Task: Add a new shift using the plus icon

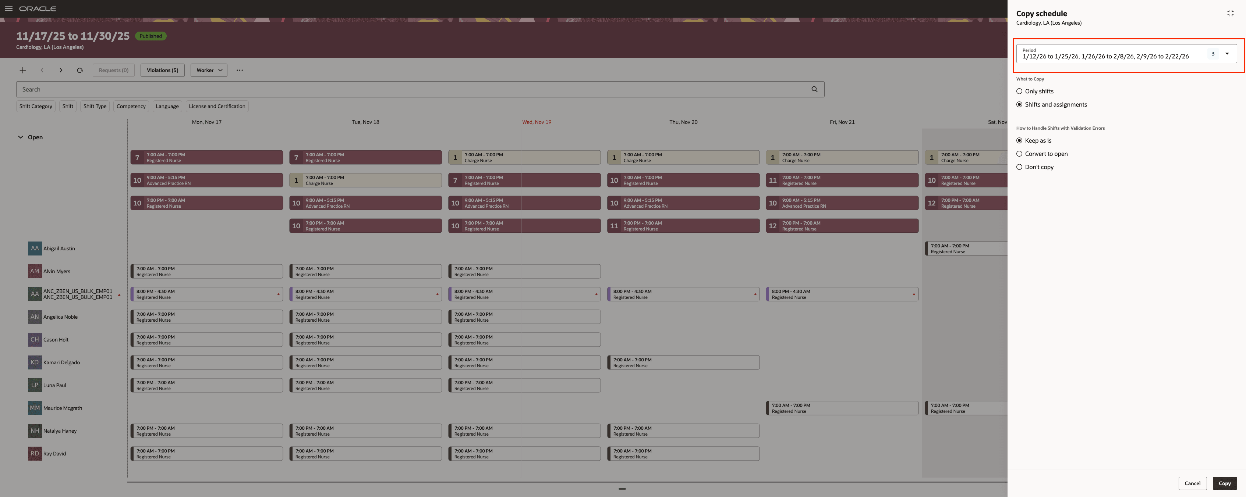Action: coord(23,70)
